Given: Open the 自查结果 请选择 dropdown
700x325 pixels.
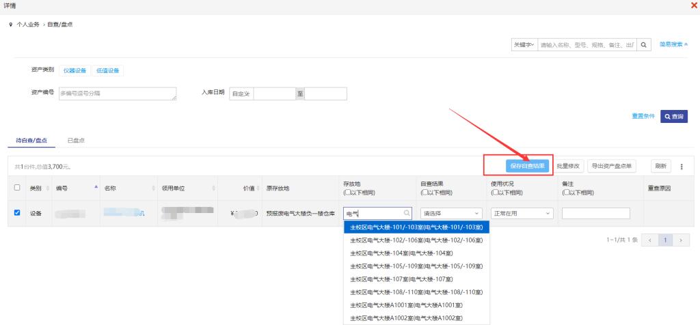Looking at the screenshot, I should coord(451,213).
